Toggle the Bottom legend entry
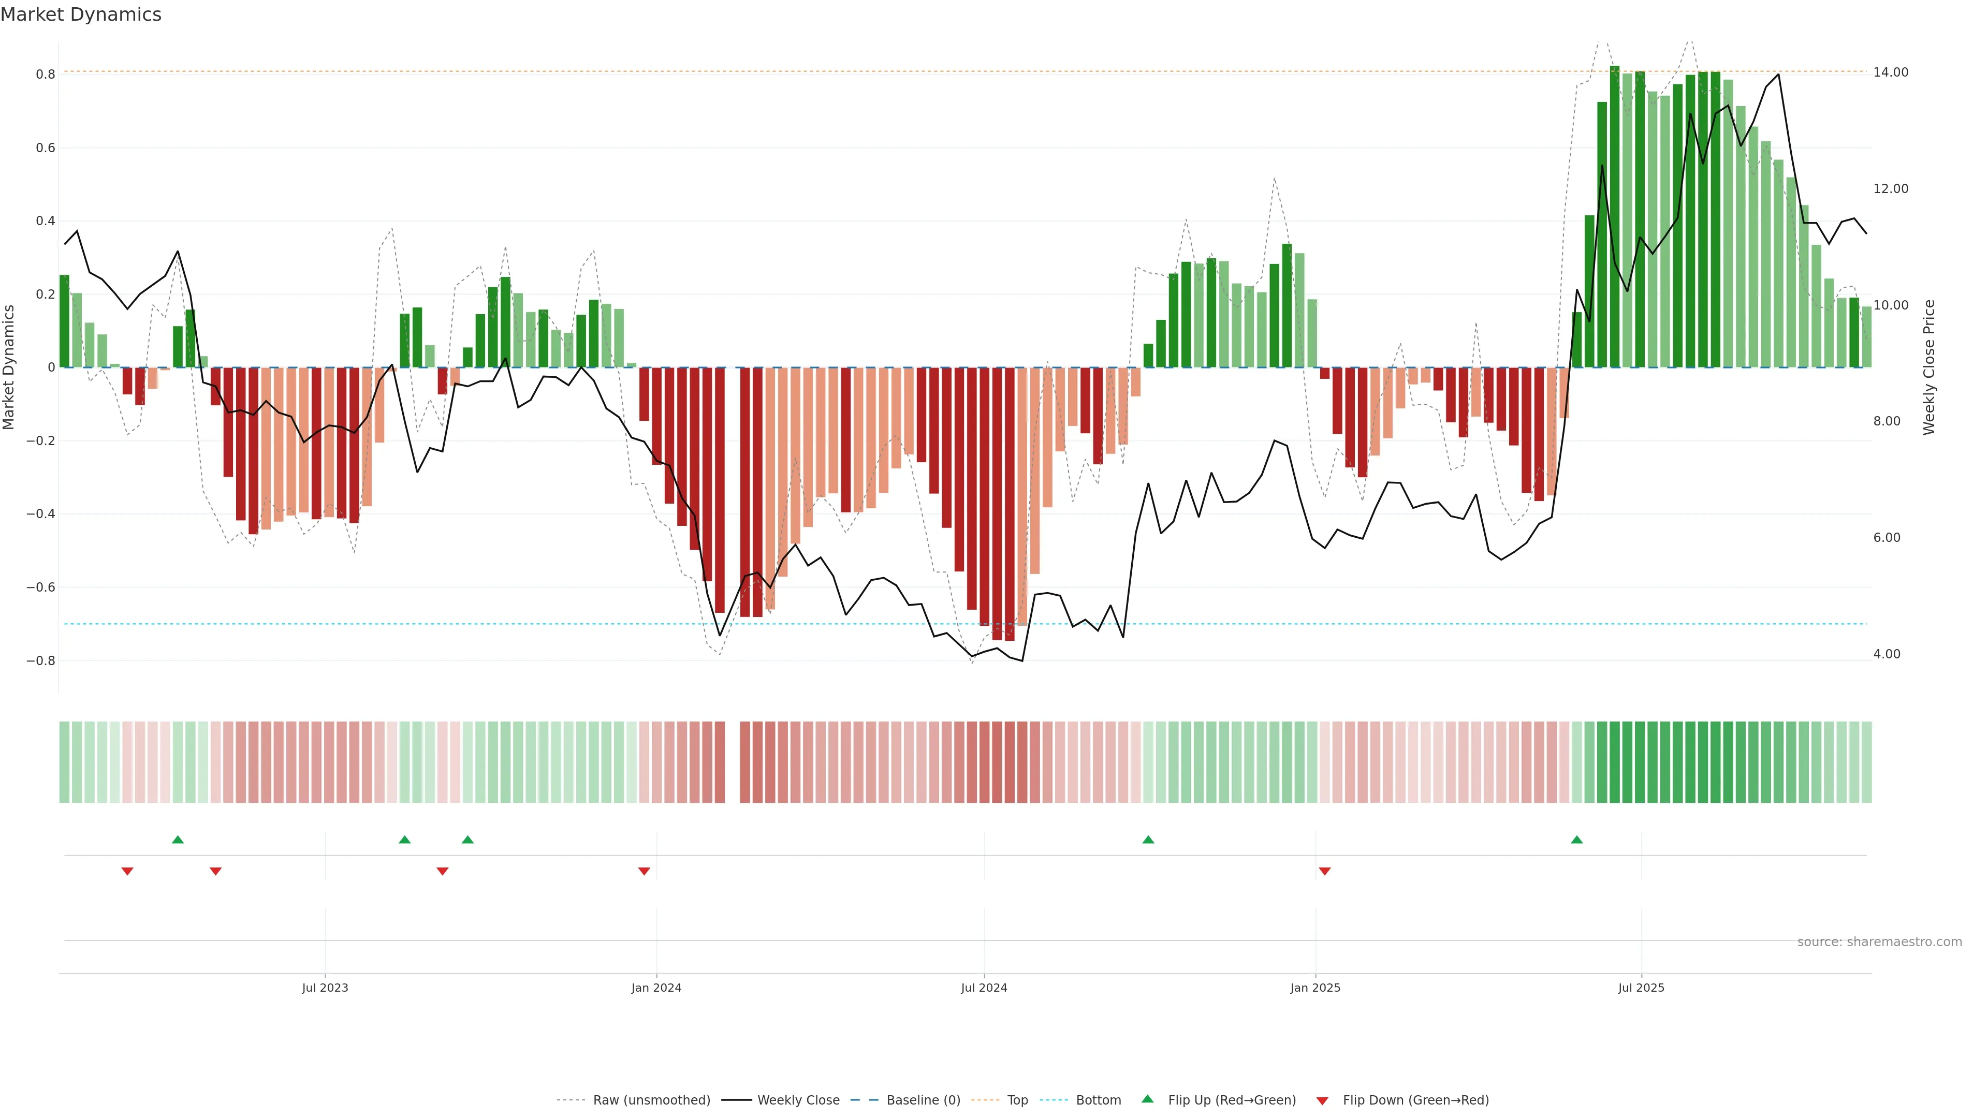 (1098, 1100)
